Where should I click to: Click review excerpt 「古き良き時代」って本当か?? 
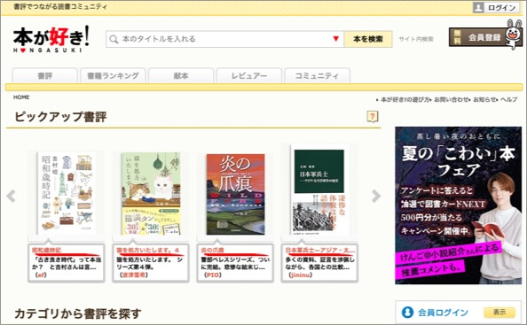coord(67,263)
